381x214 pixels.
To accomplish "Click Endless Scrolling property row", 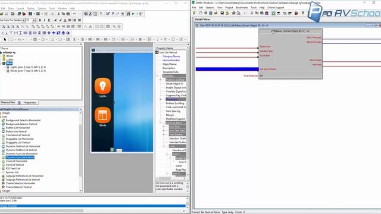I will (x=175, y=103).
